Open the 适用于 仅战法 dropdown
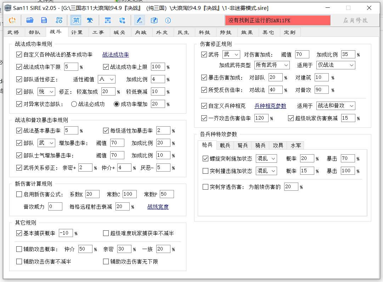383x282 pixels. coord(336,65)
